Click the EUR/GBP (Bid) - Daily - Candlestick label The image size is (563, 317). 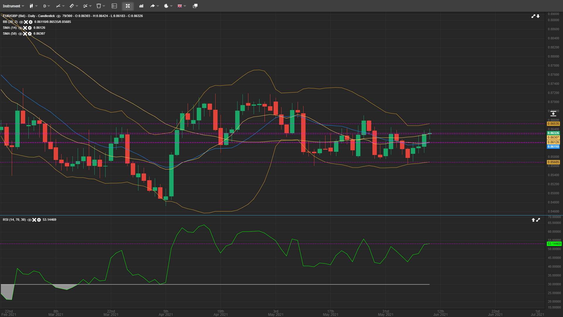click(x=29, y=16)
